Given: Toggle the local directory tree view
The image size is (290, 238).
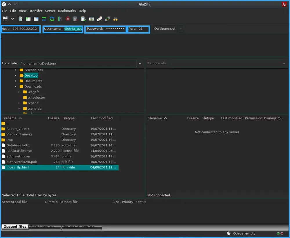Looking at the screenshot, I should tap(28, 19).
